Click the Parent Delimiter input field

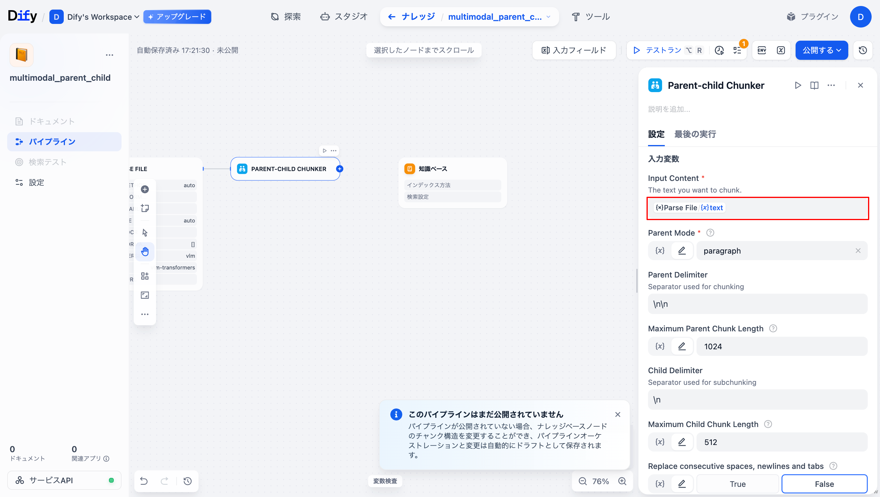tap(757, 304)
